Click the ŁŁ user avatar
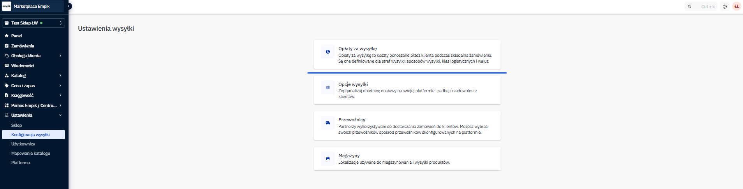 point(736,7)
